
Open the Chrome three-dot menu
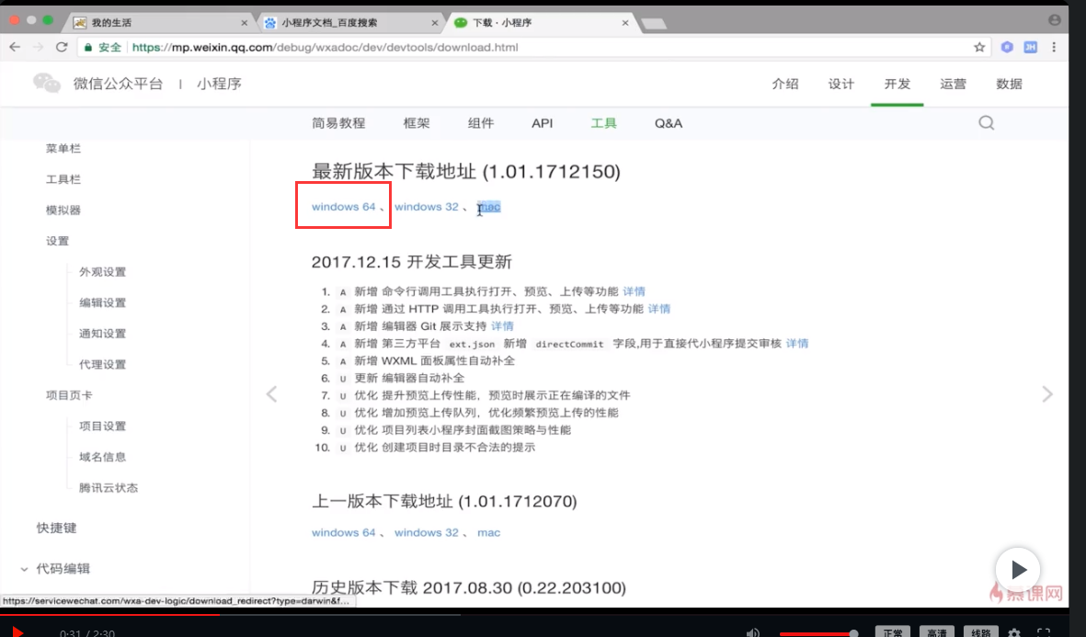point(1054,47)
